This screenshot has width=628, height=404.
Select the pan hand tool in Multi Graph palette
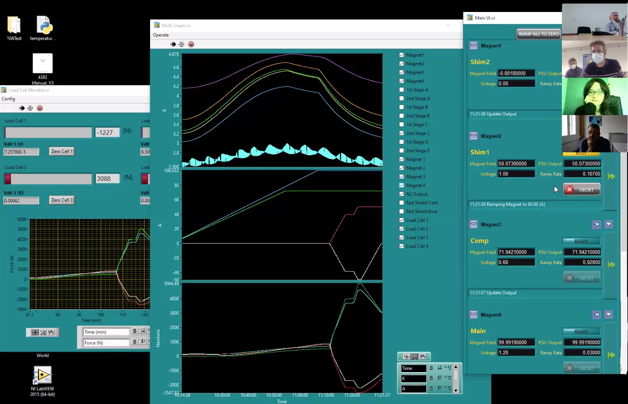(x=422, y=356)
